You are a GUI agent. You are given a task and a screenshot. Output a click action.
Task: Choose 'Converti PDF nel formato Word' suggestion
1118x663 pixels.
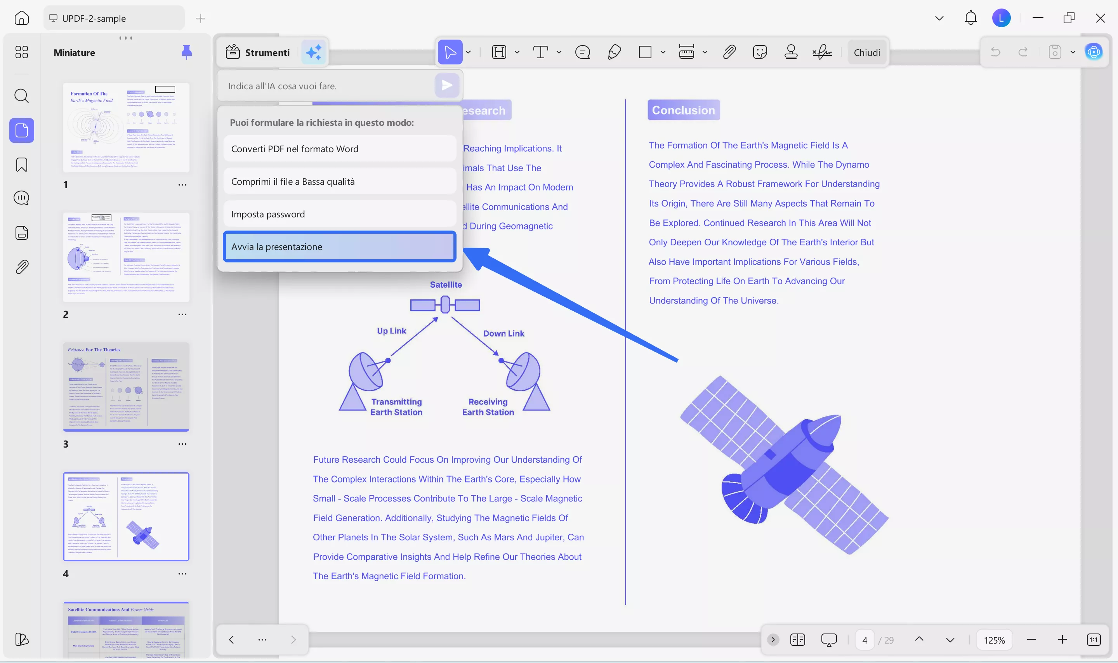(339, 149)
